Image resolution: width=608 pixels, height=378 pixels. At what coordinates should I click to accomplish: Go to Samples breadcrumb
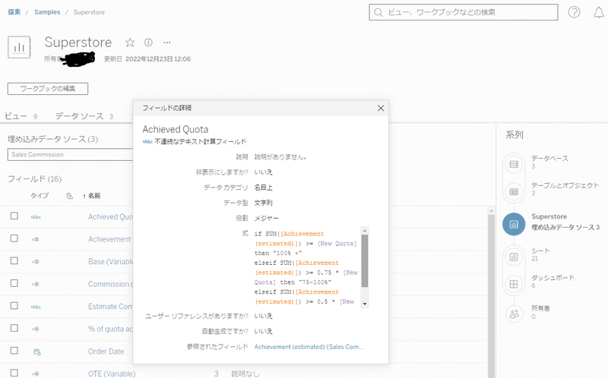tap(47, 12)
